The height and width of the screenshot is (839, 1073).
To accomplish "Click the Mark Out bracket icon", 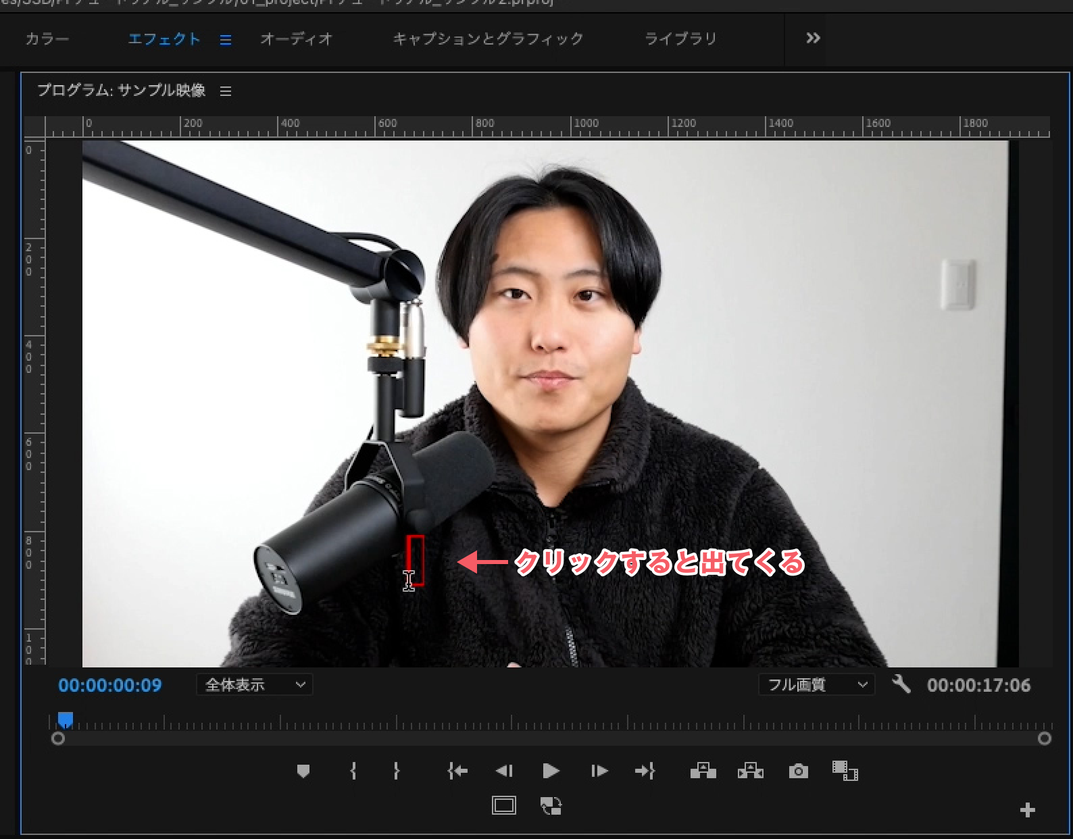I will click(397, 771).
